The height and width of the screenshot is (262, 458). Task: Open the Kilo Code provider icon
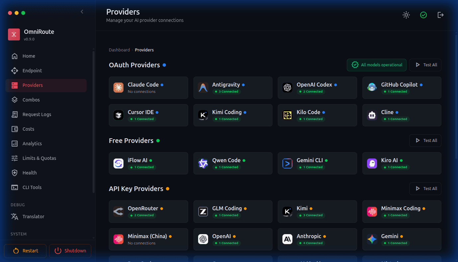tap(287, 115)
